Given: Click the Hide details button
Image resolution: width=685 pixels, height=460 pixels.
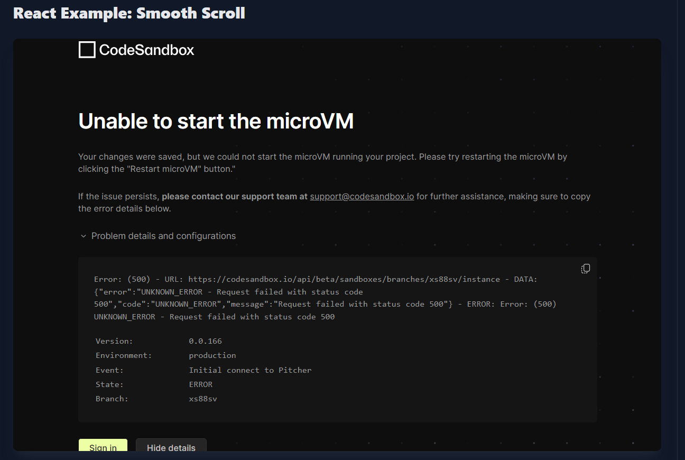Looking at the screenshot, I should 171,445.
